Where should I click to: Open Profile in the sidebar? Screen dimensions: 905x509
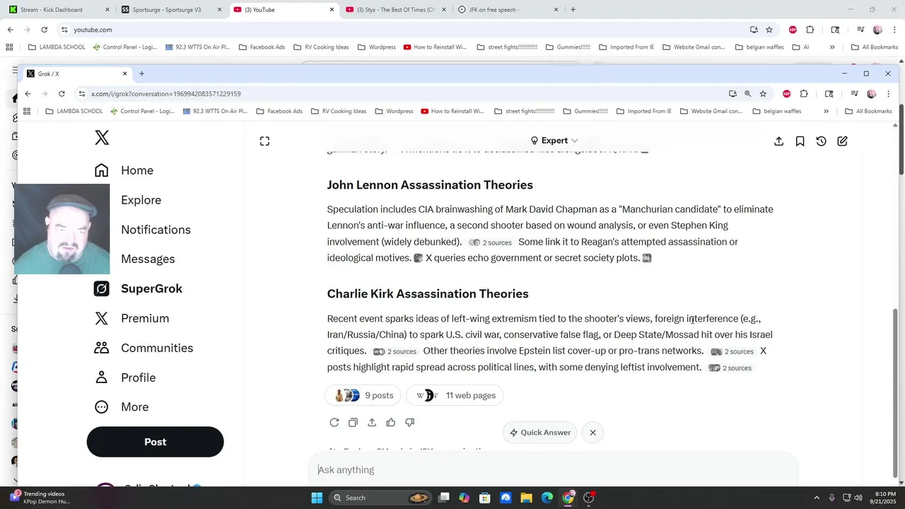124,378
